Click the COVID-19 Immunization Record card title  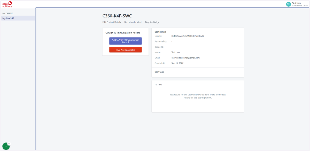click(x=123, y=33)
